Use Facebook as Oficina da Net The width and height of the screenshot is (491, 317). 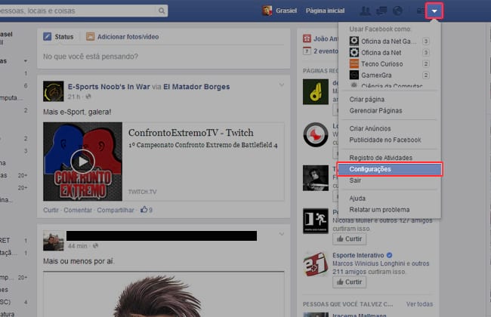381,52
